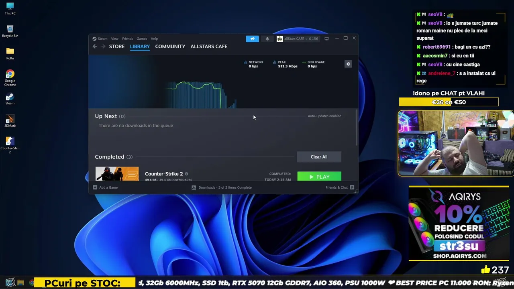The height and width of the screenshot is (289, 514).
Task: Click the Auto-updates enabled label
Action: pos(324,116)
